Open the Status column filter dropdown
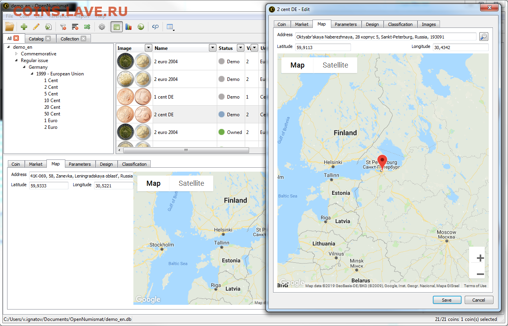508x326 pixels. [x=240, y=48]
